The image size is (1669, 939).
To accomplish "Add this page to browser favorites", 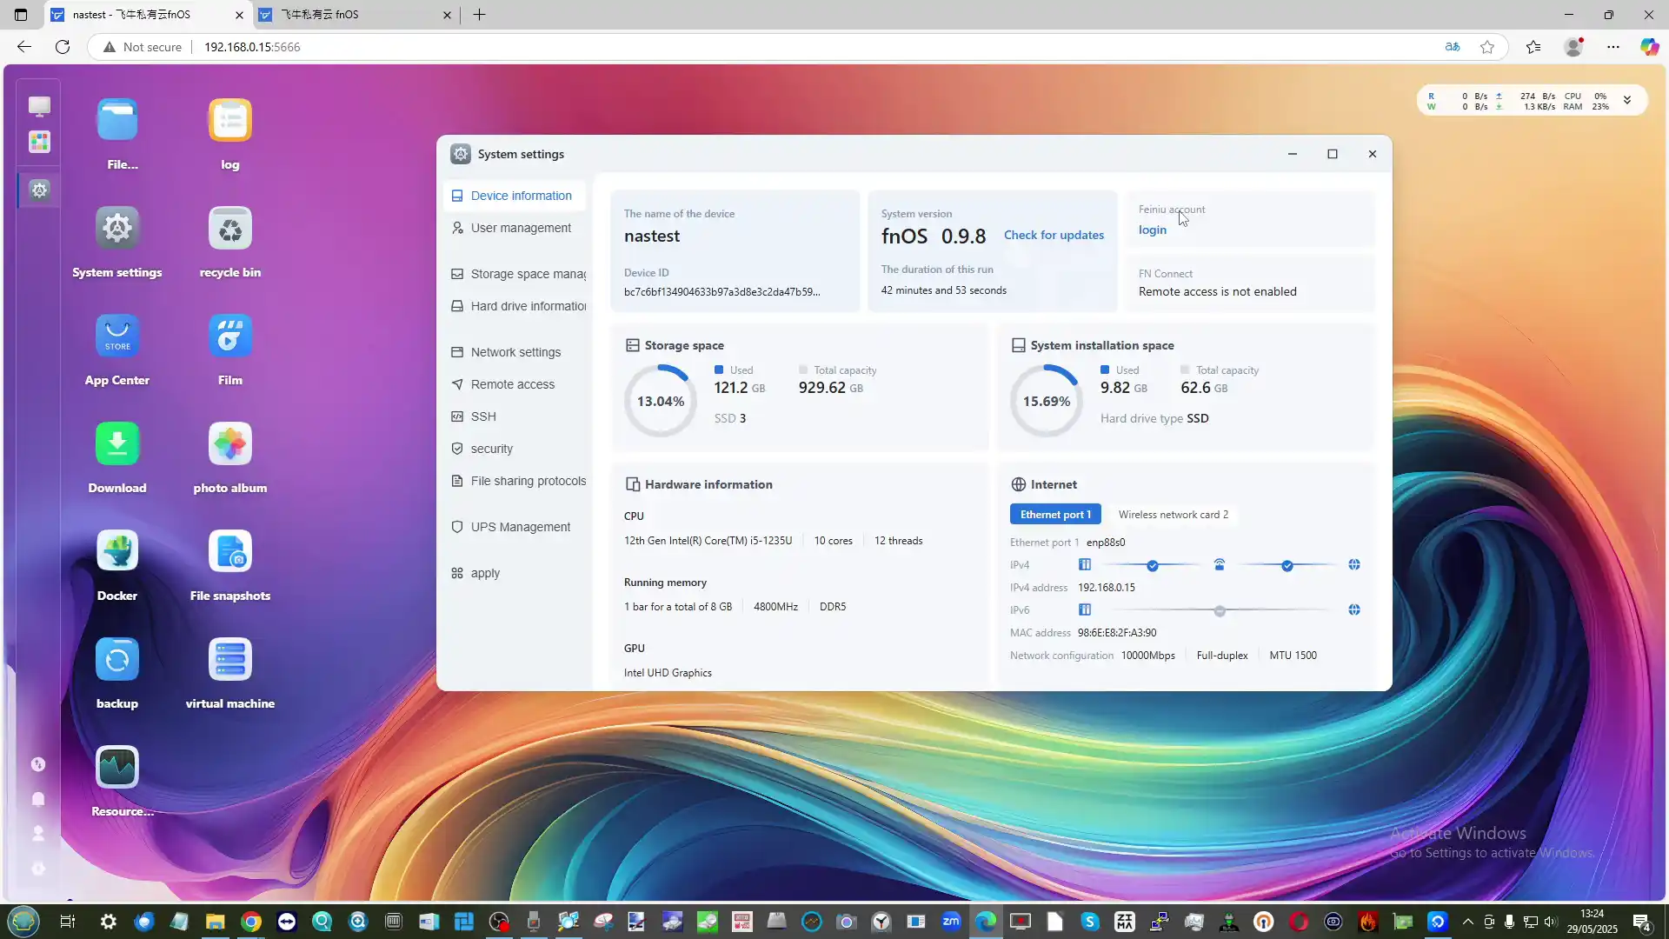I will 1487,47.
